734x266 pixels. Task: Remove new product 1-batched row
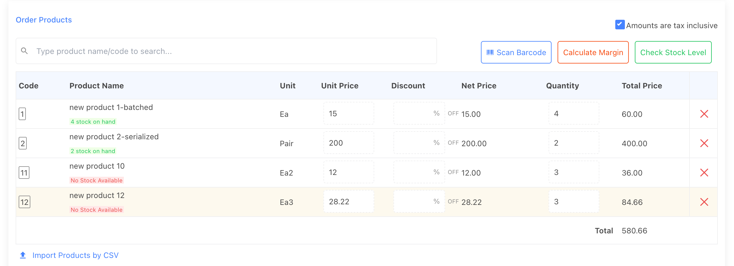tap(704, 114)
